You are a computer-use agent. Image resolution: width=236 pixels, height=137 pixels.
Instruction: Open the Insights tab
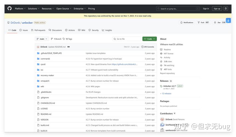(x=107, y=30)
